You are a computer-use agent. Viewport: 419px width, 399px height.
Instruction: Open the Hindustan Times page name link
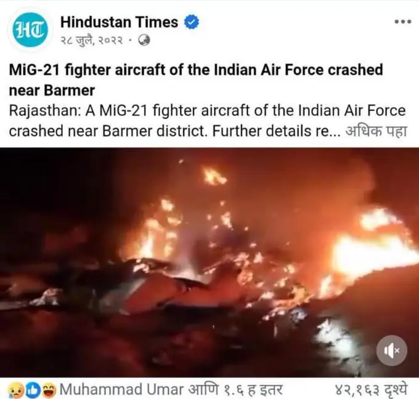click(119, 22)
